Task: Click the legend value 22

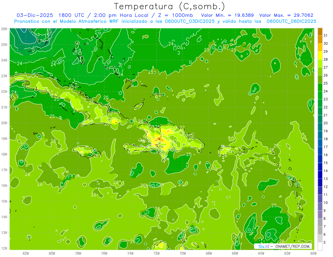Action: coord(326,107)
